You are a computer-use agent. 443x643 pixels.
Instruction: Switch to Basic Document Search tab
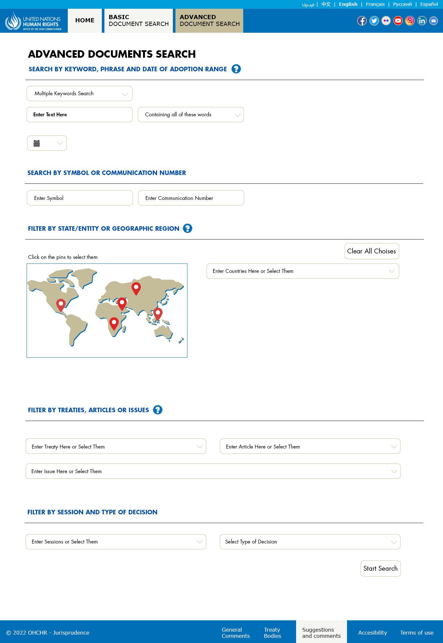point(139,21)
